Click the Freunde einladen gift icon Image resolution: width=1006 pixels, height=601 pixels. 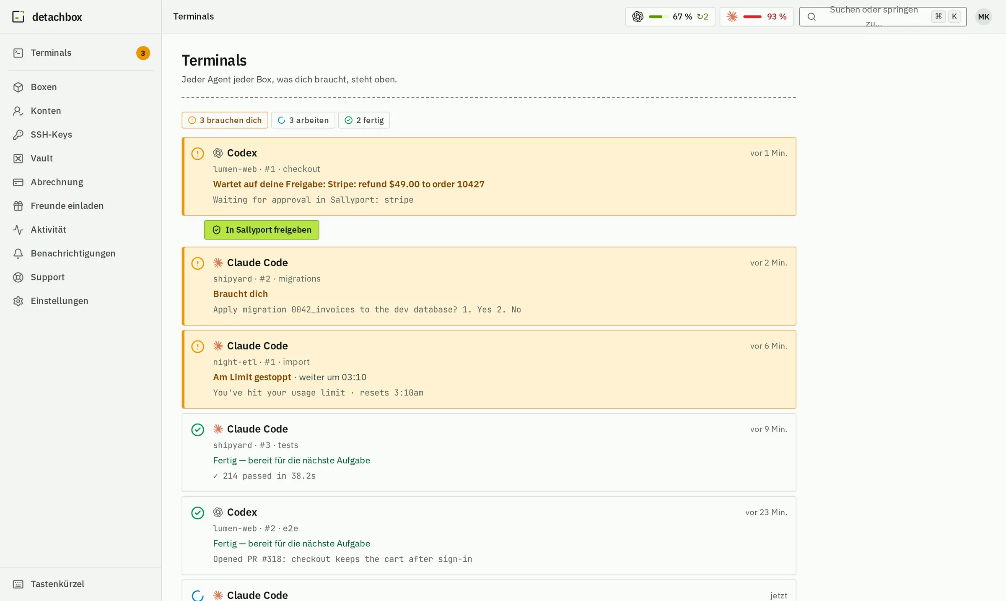click(18, 206)
